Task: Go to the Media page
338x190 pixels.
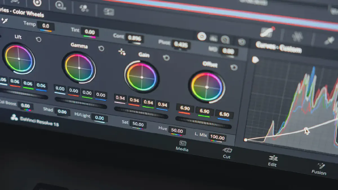Action: point(182,146)
